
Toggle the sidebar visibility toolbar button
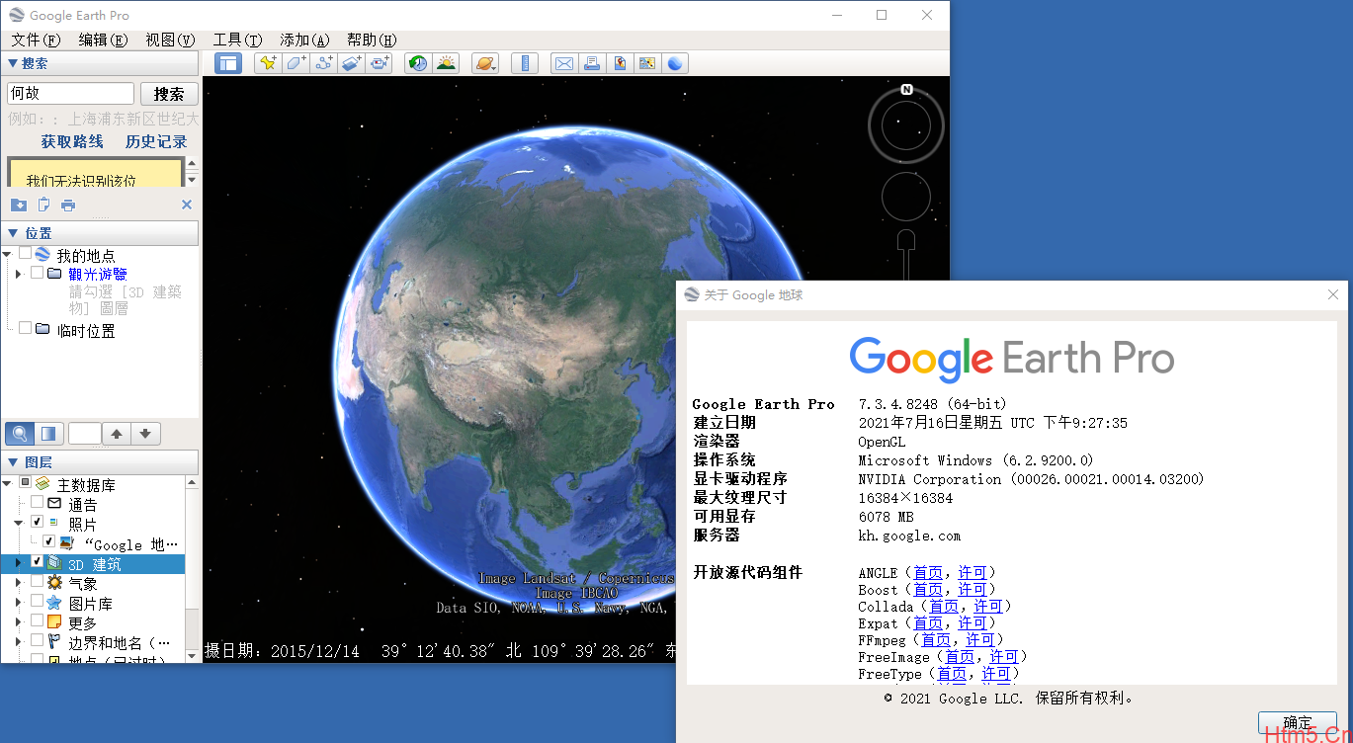(x=228, y=63)
